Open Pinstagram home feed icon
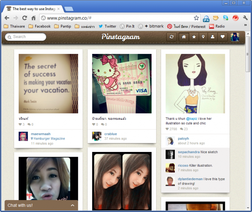The image size is (252, 212). (184, 37)
